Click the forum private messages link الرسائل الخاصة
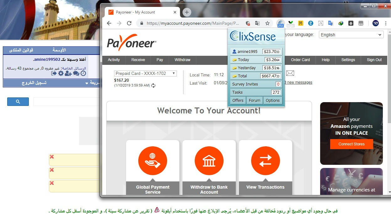The height and width of the screenshot is (214, 391). point(74,68)
